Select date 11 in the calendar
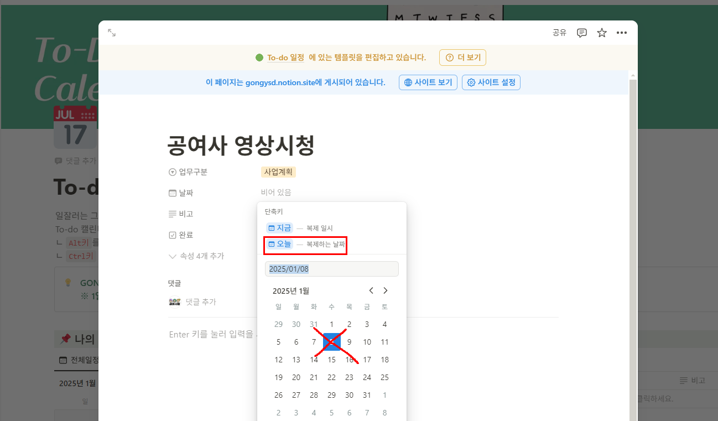This screenshot has height=421, width=718. (384, 342)
